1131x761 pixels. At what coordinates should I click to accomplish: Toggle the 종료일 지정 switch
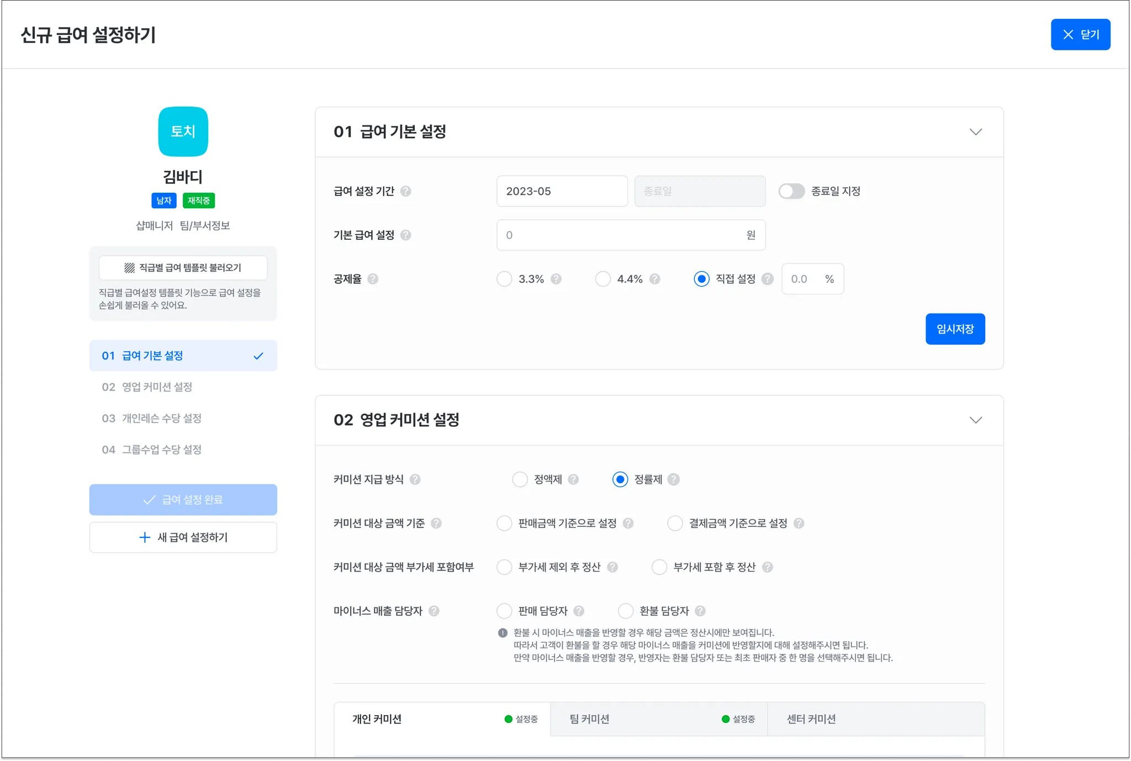pos(791,191)
